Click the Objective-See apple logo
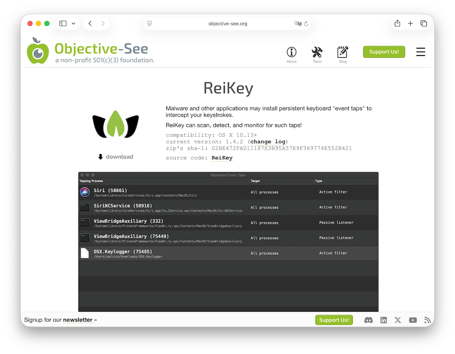The height and width of the screenshot is (354, 455). [37, 51]
